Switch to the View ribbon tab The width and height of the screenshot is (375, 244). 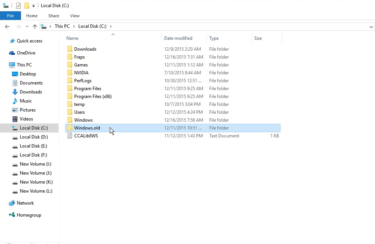click(75, 16)
